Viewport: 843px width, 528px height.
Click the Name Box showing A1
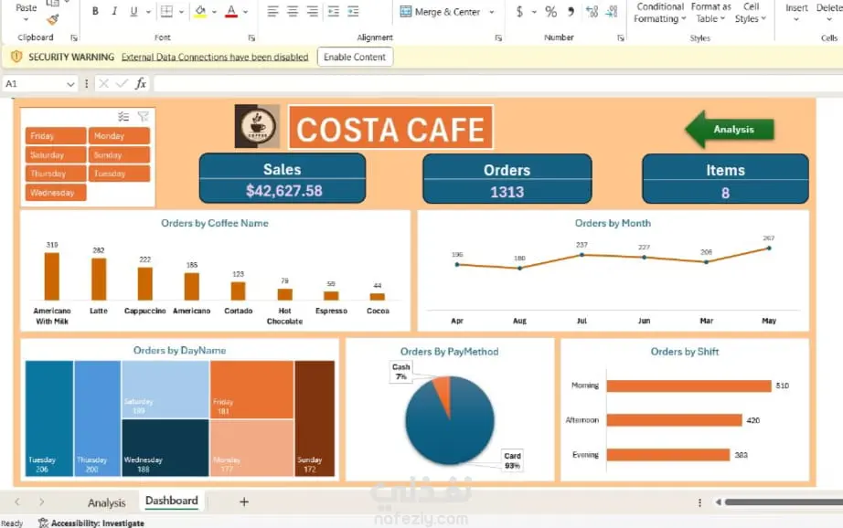coord(33,84)
